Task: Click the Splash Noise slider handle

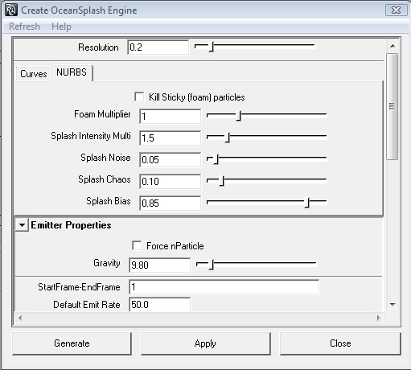Action: [x=216, y=159]
